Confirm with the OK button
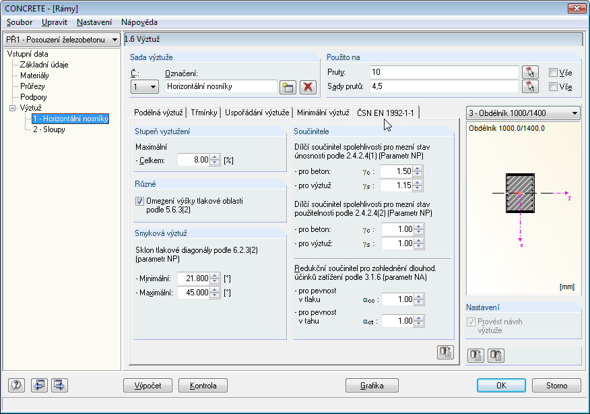The height and width of the screenshot is (414, 590). [x=501, y=386]
